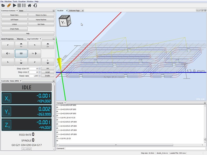Open the Machine menu
The height and width of the screenshot is (155, 207).
(x=8, y=2)
